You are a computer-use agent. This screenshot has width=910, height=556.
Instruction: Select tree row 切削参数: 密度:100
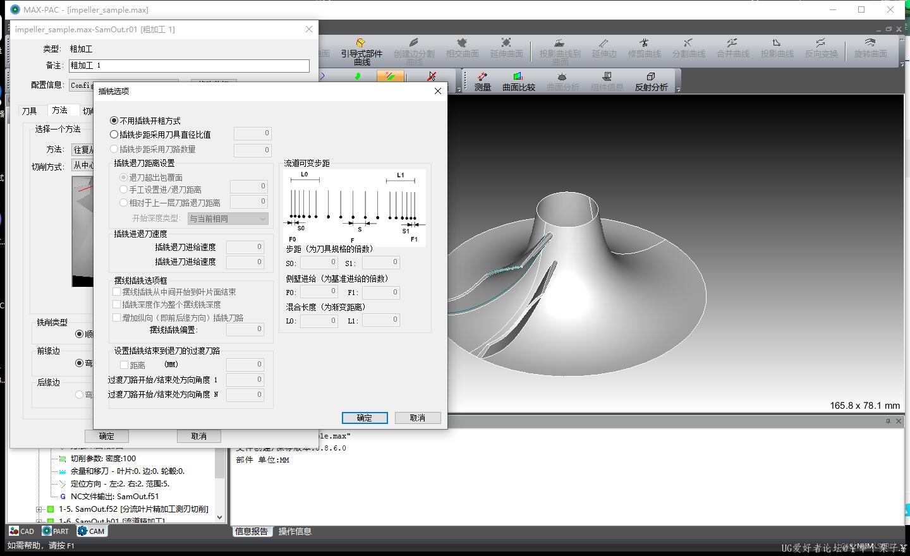pyautogui.click(x=103, y=459)
